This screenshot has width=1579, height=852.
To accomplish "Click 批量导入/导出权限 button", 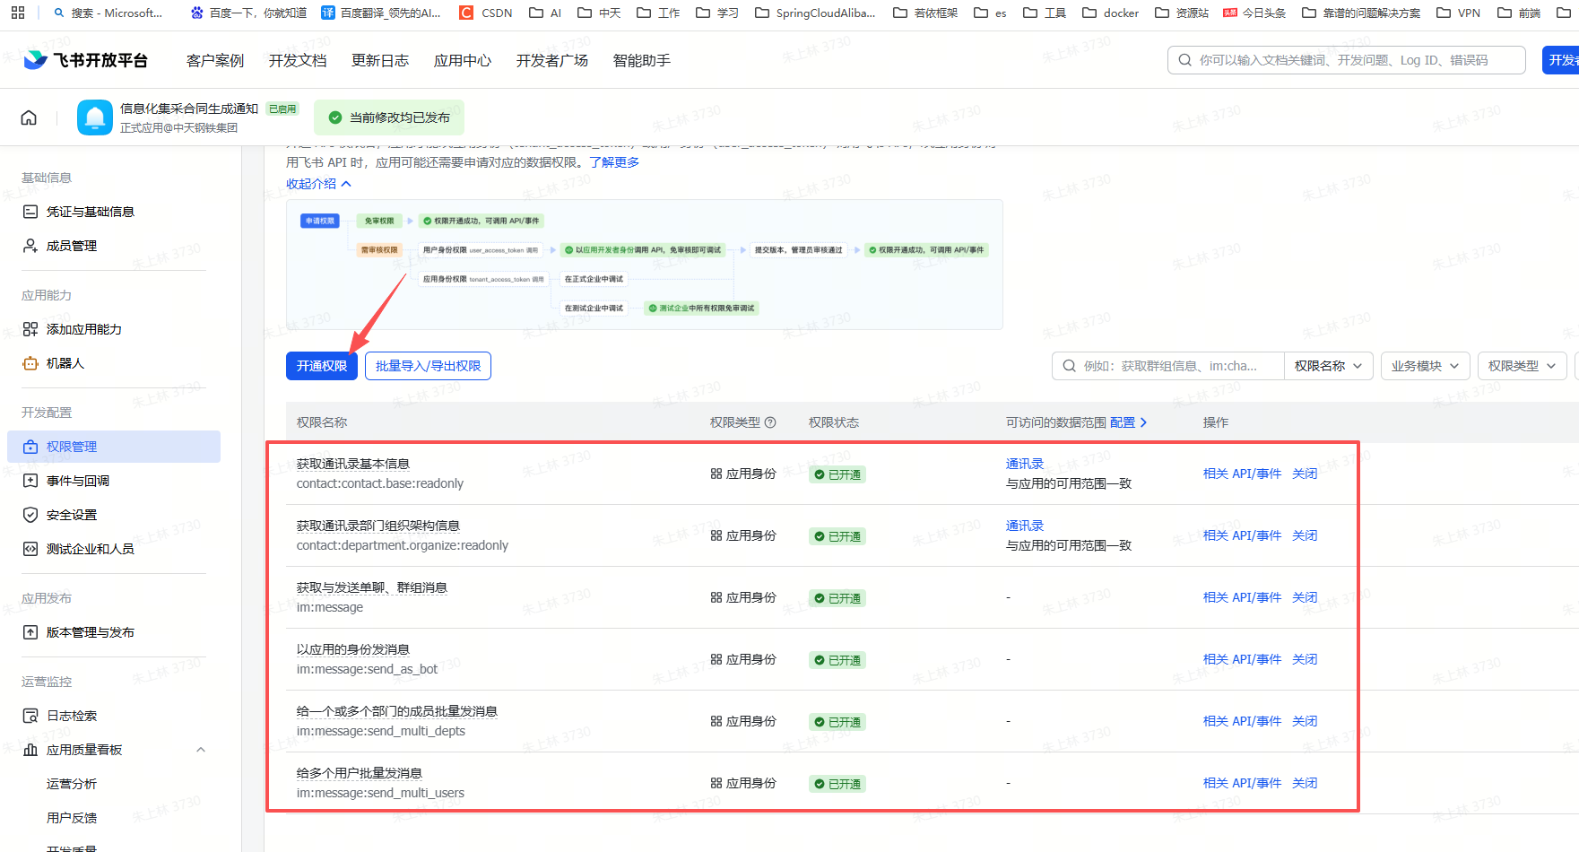I will [x=428, y=366].
